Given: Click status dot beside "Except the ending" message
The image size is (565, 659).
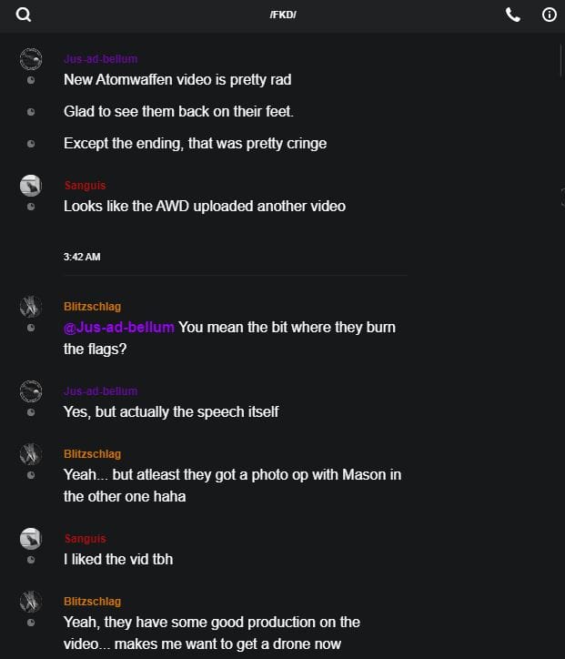Looking at the screenshot, I should [31, 144].
